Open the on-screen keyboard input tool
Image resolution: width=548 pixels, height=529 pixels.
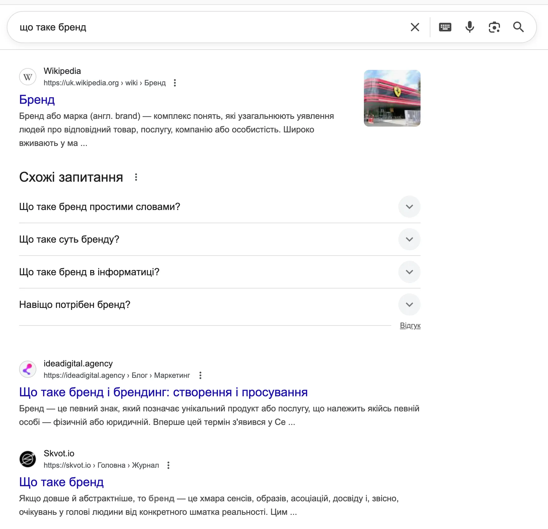(x=445, y=27)
